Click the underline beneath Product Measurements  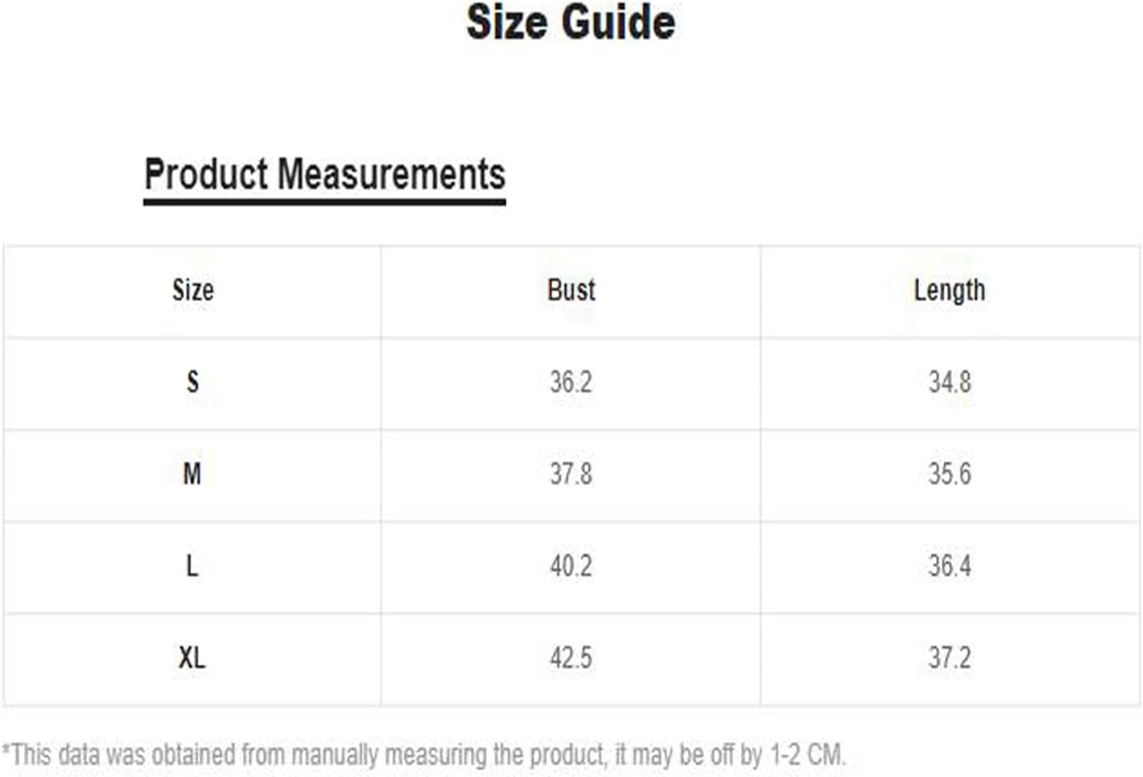(324, 201)
